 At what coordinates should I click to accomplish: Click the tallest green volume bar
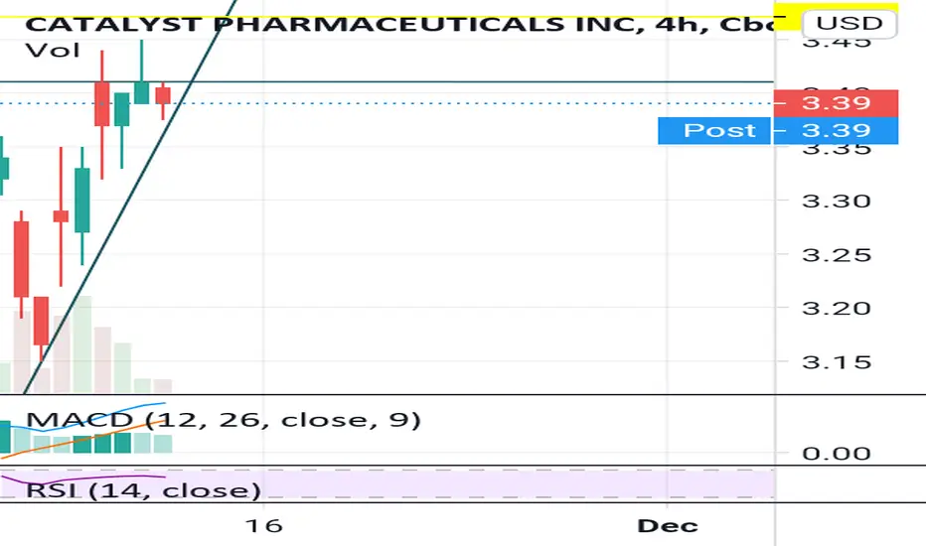coord(82,344)
